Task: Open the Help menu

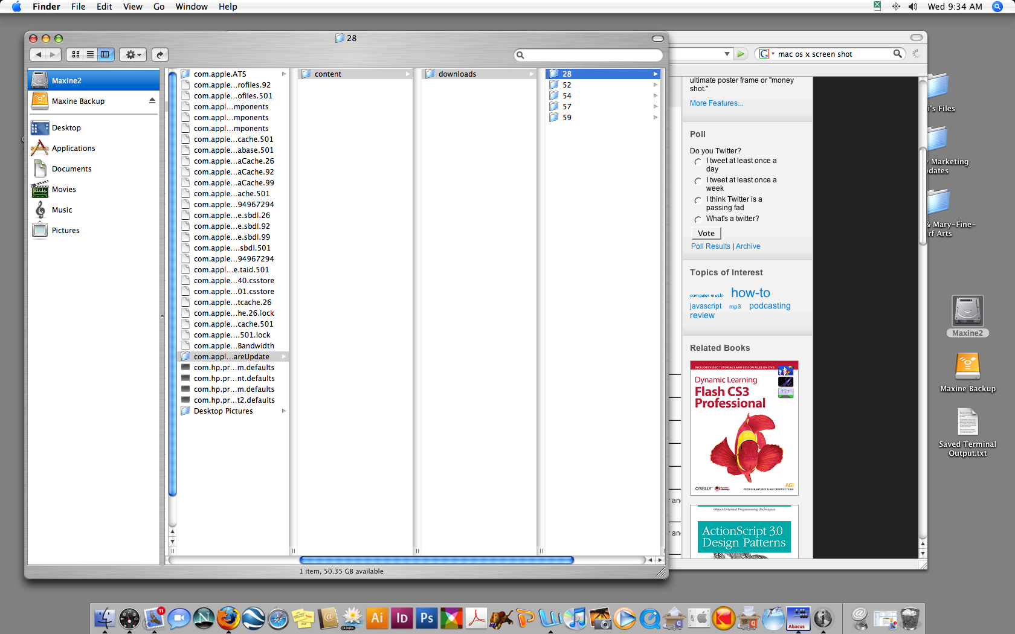Action: (228, 7)
